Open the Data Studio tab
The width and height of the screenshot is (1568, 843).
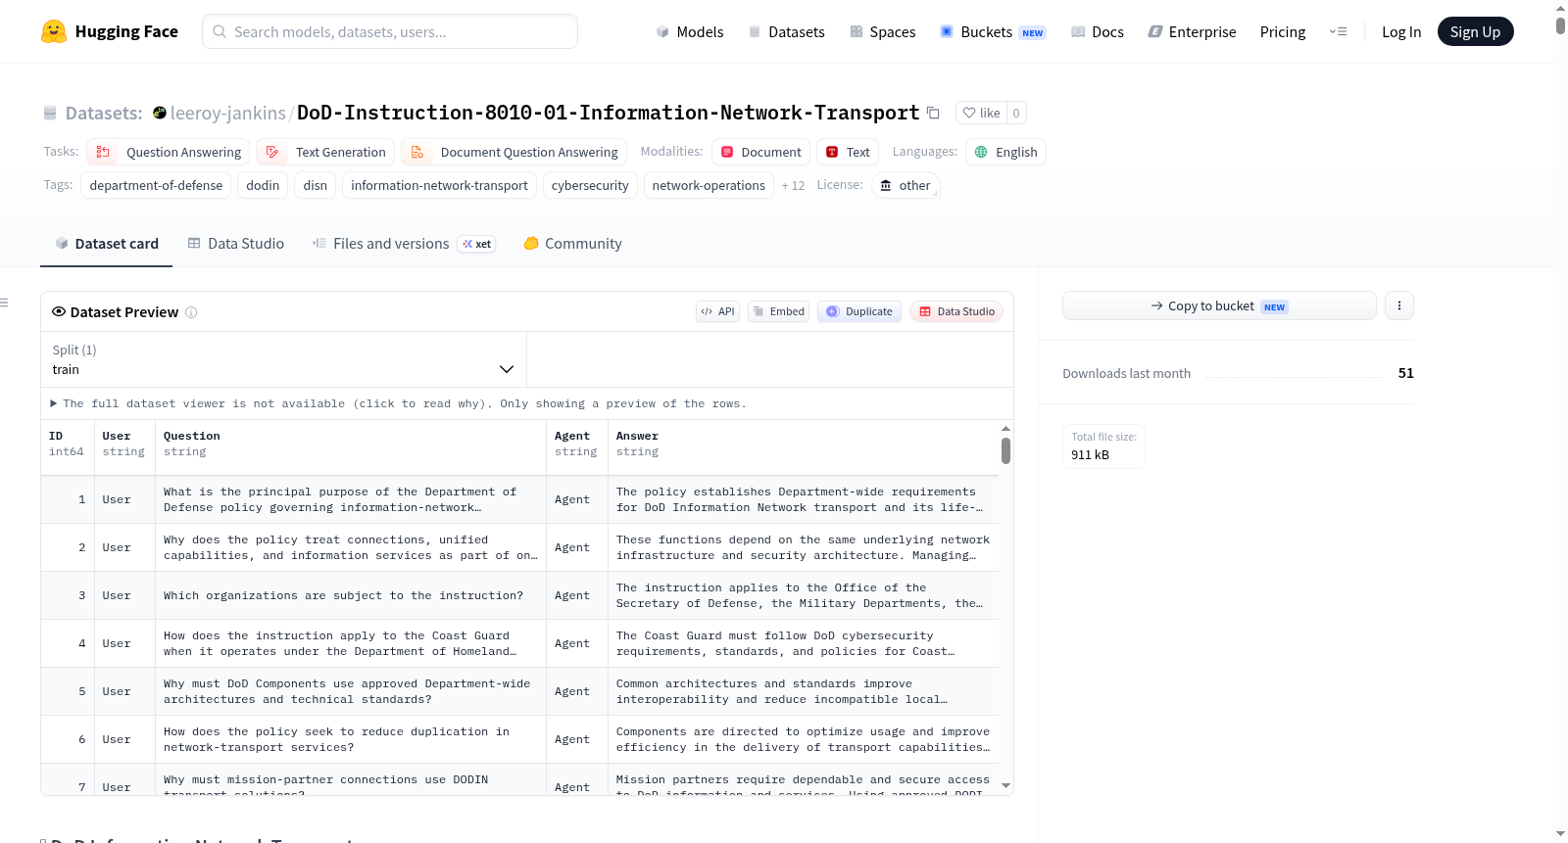[x=235, y=244]
